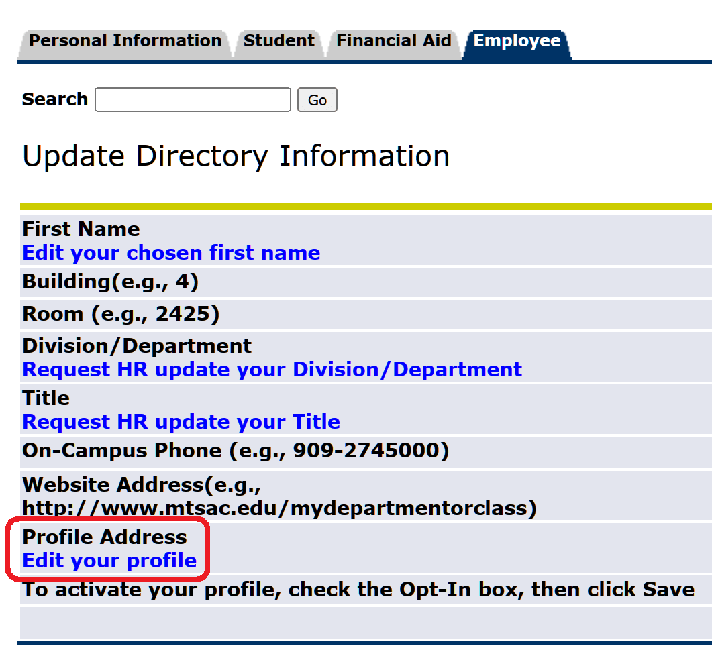Click the Room (e.g., 2425) label
The height and width of the screenshot is (662, 712).
tap(121, 314)
